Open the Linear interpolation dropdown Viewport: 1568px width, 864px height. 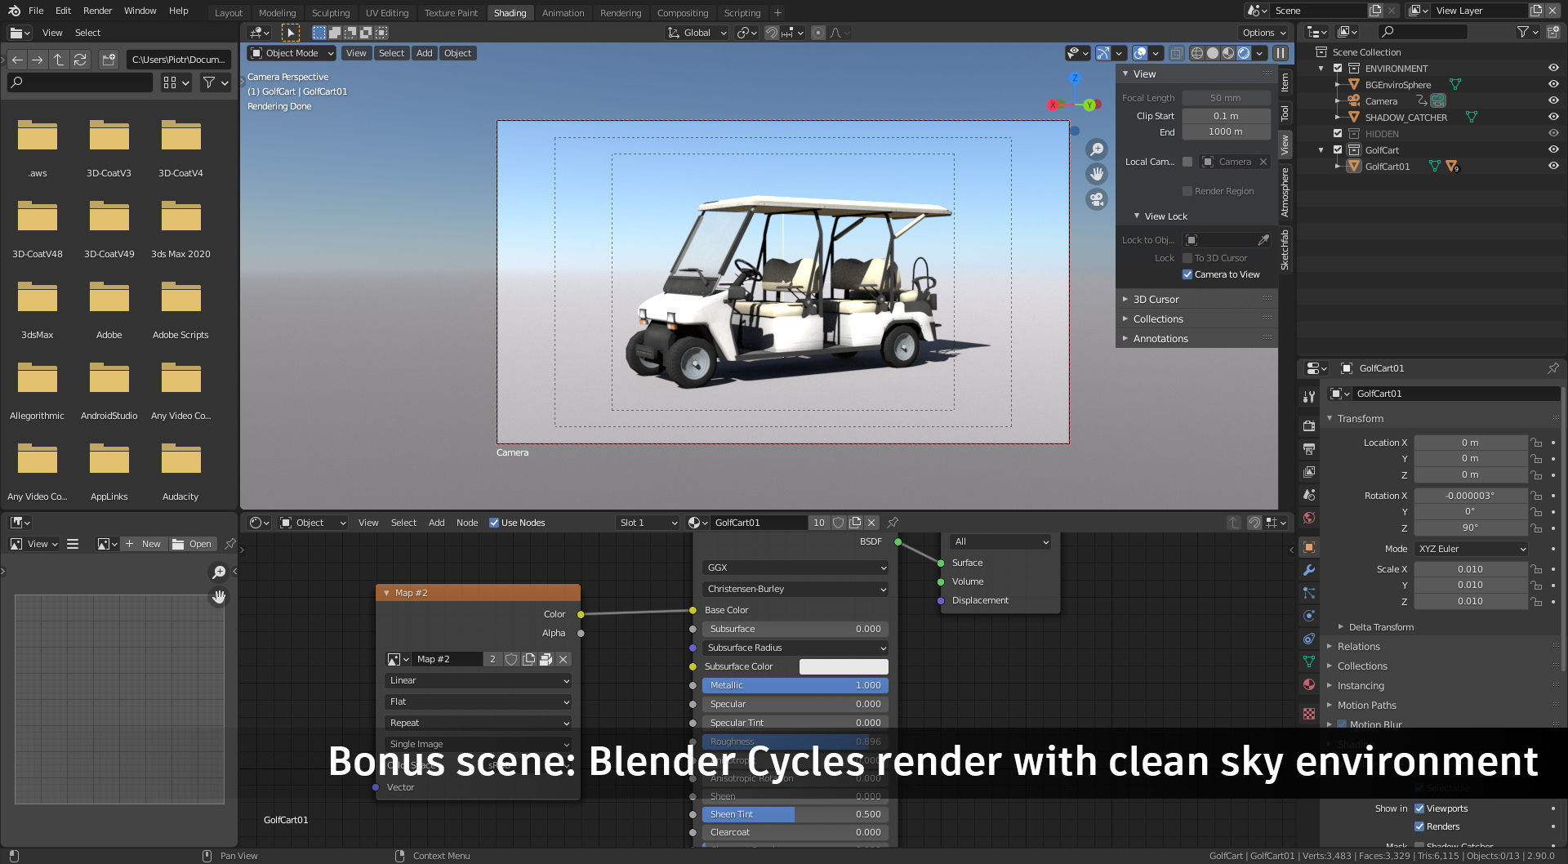click(x=478, y=680)
